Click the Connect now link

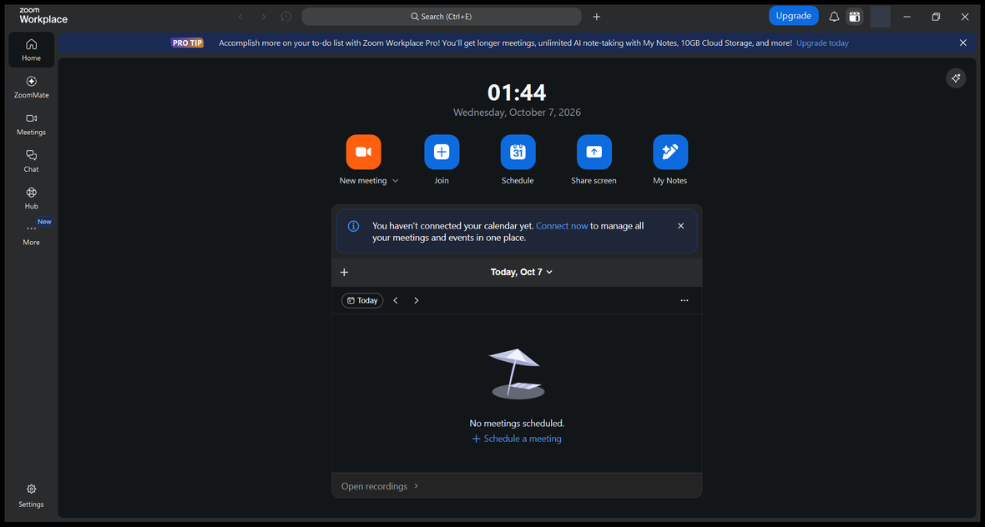(563, 226)
